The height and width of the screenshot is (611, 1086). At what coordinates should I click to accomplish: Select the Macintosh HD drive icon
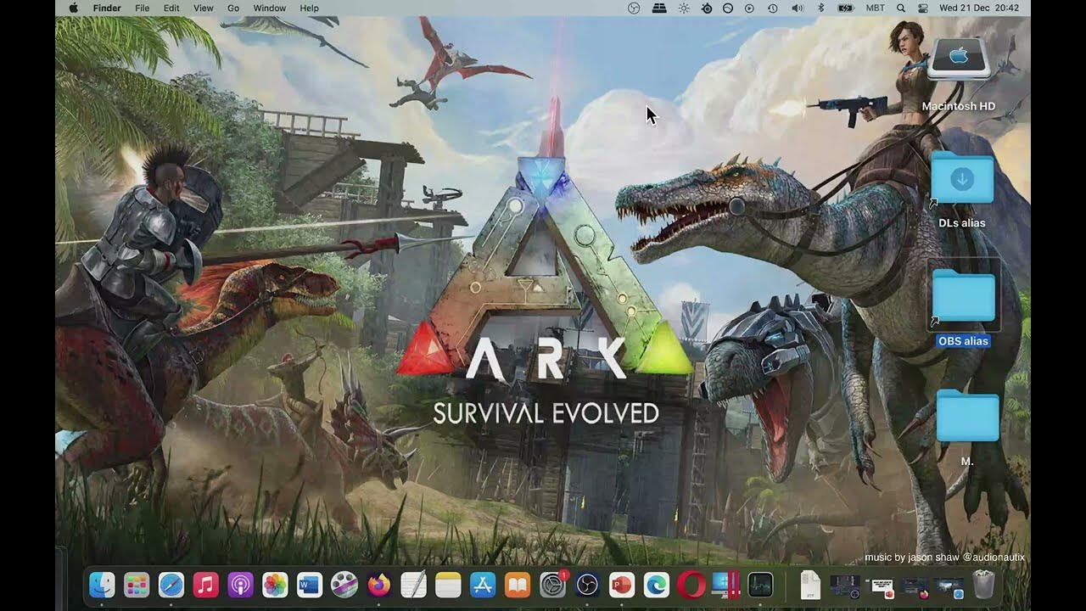959,59
